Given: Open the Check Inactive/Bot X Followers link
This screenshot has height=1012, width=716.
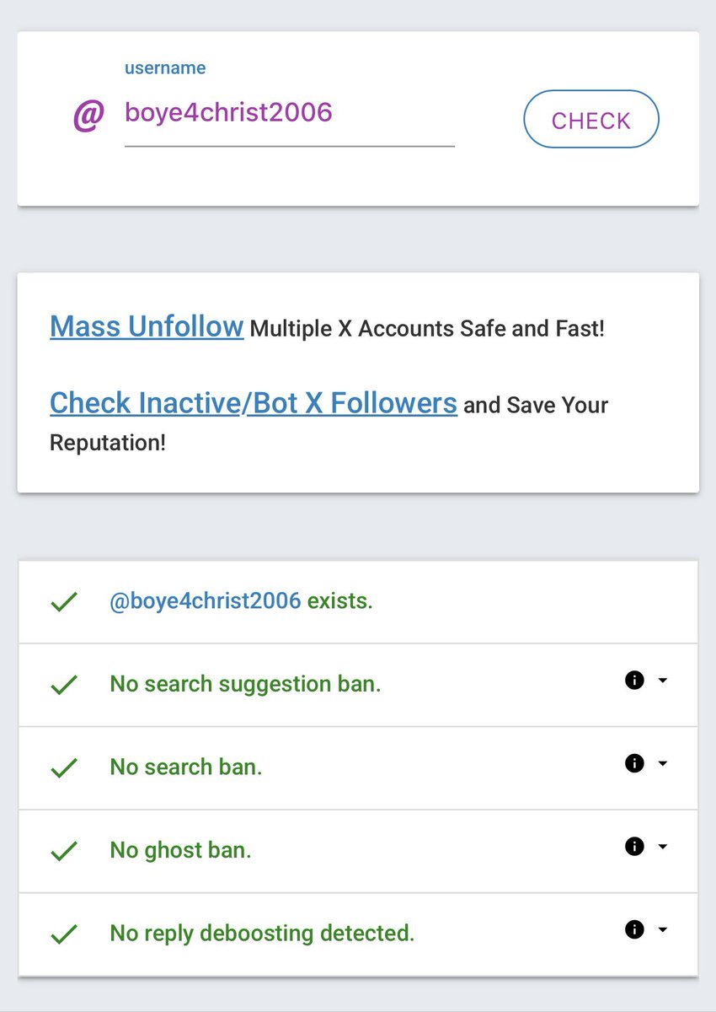Looking at the screenshot, I should pos(253,403).
